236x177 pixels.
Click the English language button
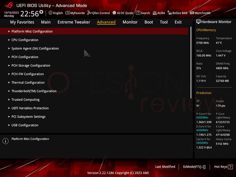[58, 13]
